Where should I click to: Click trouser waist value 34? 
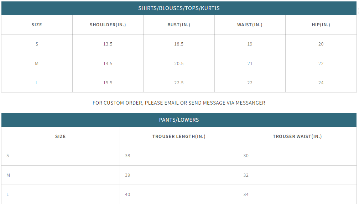(246, 195)
